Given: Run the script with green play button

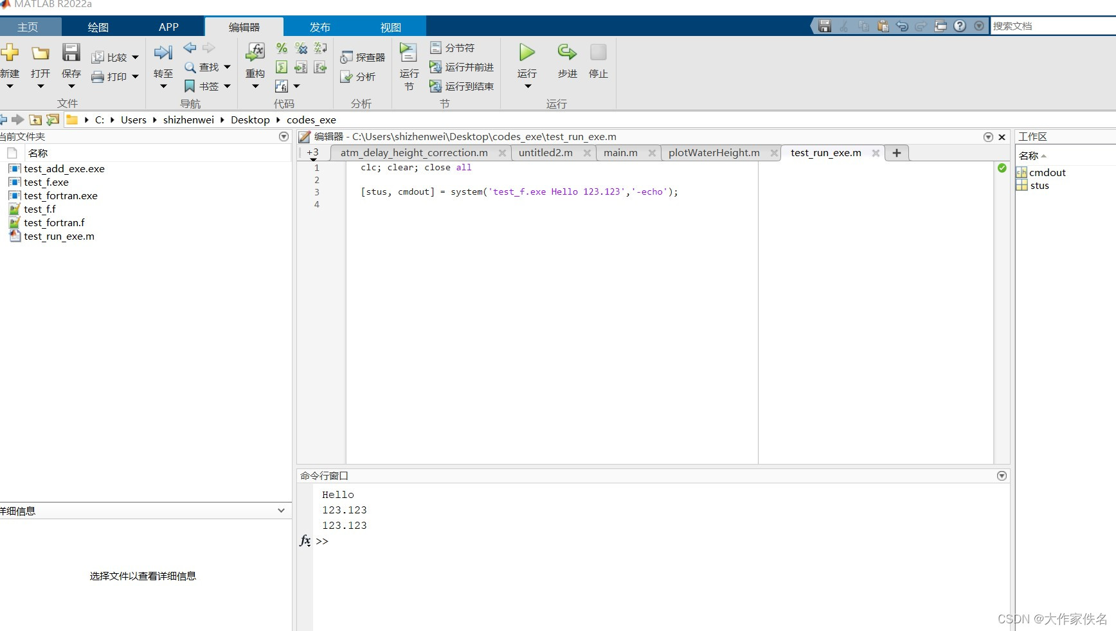Looking at the screenshot, I should (527, 52).
